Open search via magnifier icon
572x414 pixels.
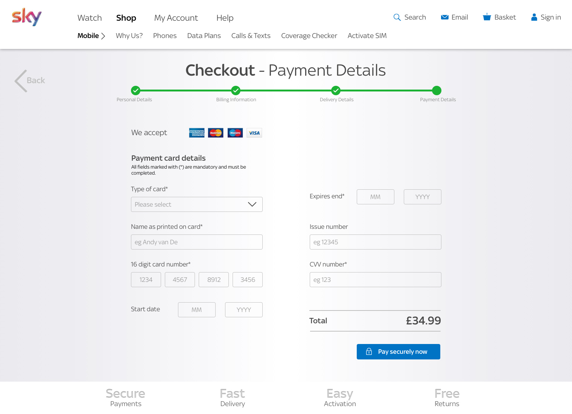[397, 17]
